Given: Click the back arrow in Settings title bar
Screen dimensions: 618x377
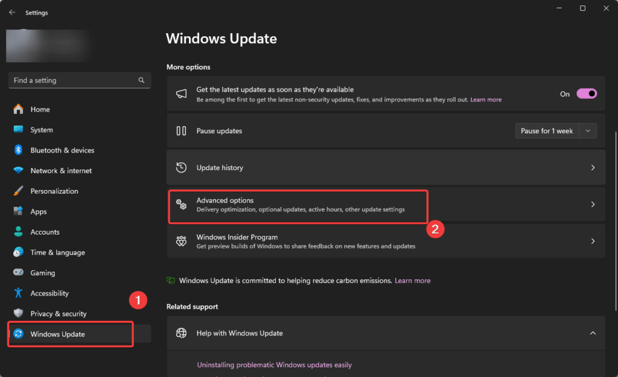Looking at the screenshot, I should 12,12.
